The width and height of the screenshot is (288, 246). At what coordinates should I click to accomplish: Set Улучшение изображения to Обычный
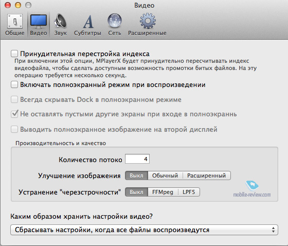pyautogui.click(x=165, y=175)
